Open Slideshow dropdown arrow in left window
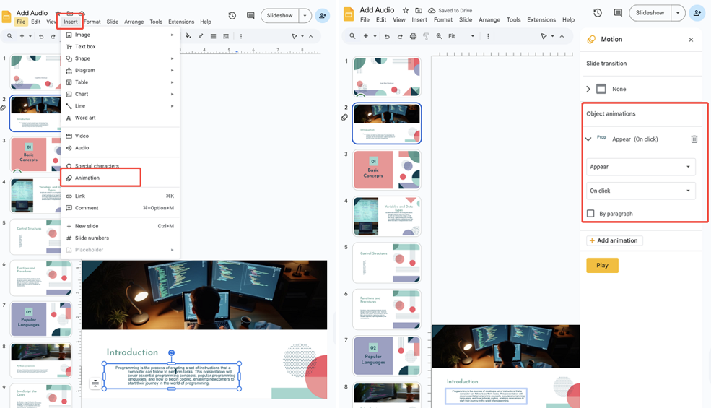The image size is (711, 408). [x=305, y=15]
